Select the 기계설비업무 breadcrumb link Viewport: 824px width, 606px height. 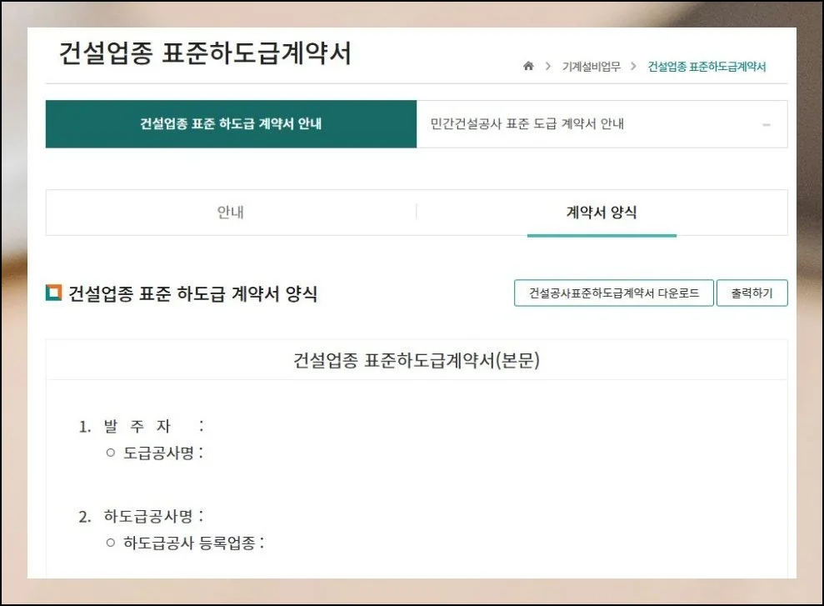(x=589, y=65)
